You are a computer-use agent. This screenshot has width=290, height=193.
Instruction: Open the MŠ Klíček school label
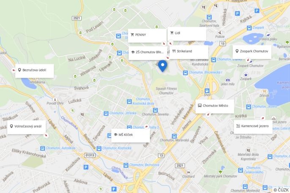pos(131,136)
